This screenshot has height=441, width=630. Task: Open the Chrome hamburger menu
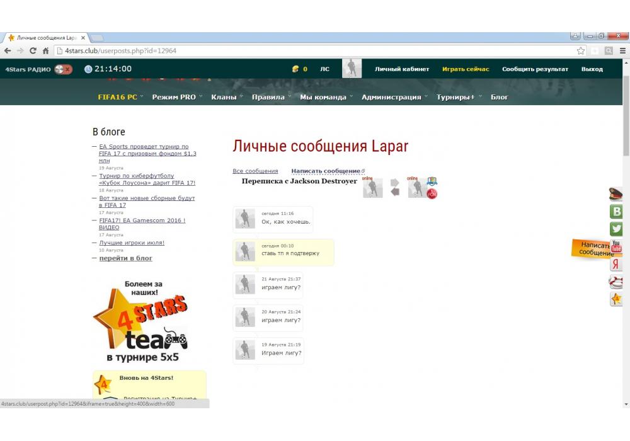[x=622, y=51]
